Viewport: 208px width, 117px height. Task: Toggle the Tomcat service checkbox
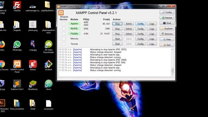click(64, 44)
